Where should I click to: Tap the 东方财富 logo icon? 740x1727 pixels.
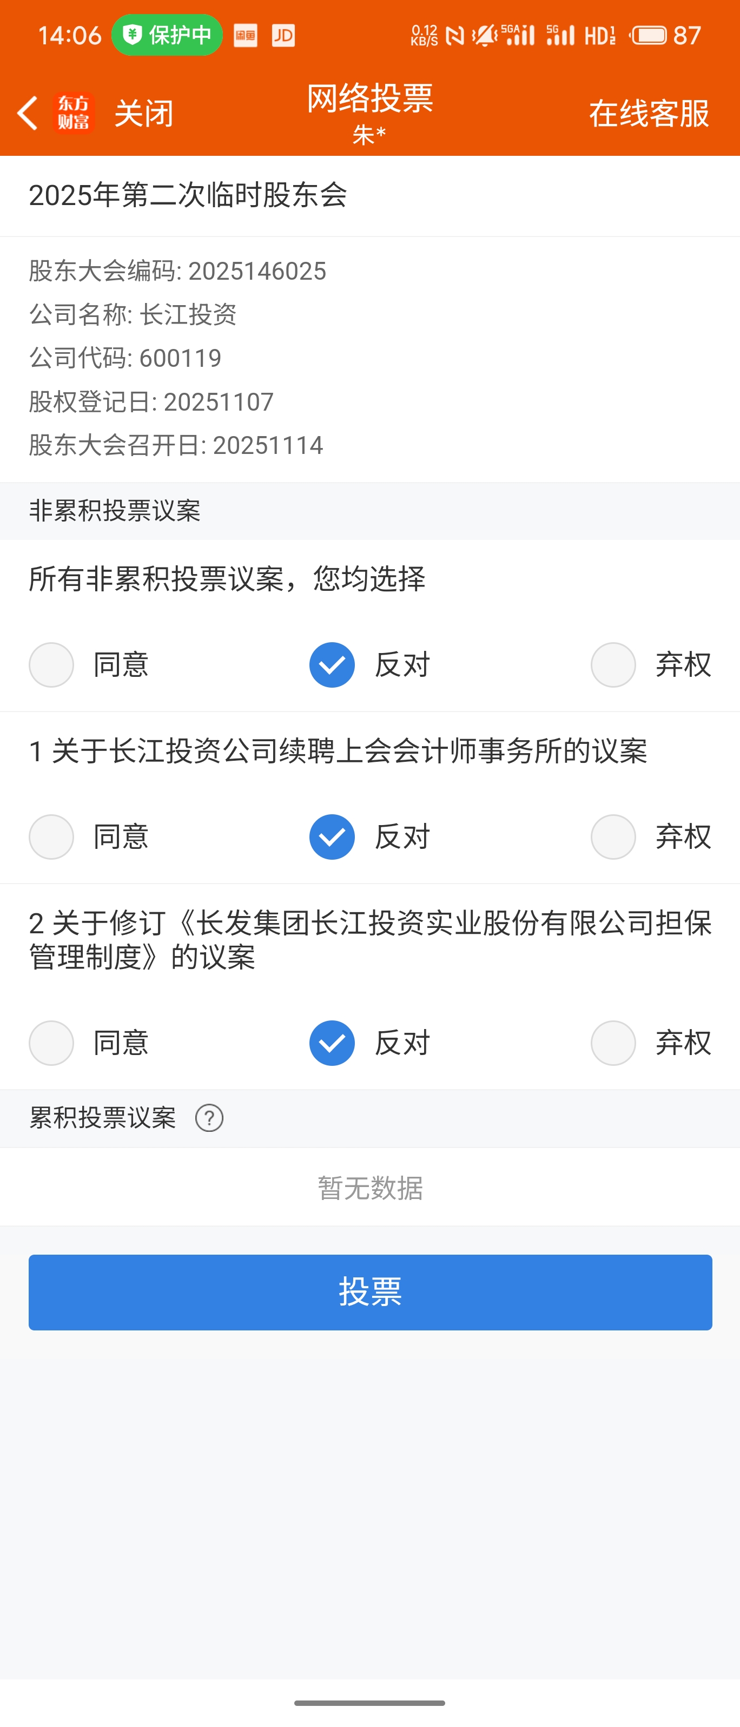73,113
